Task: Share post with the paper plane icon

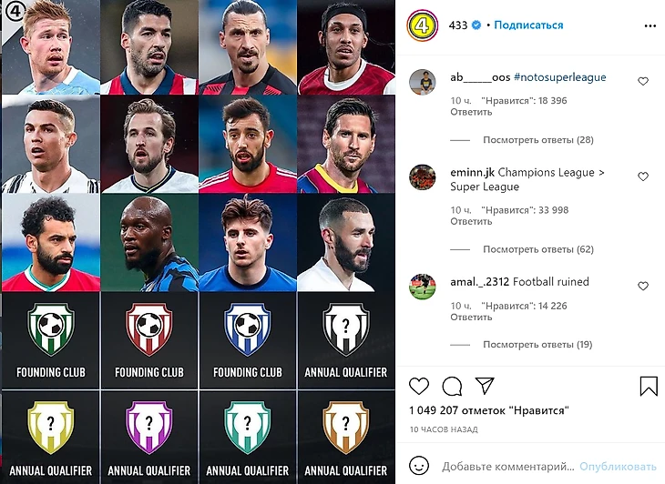Action: 485,386
